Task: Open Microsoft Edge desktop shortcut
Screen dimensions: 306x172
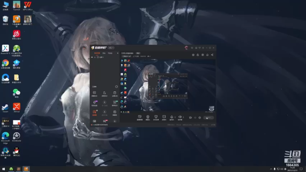Action: click(5, 138)
